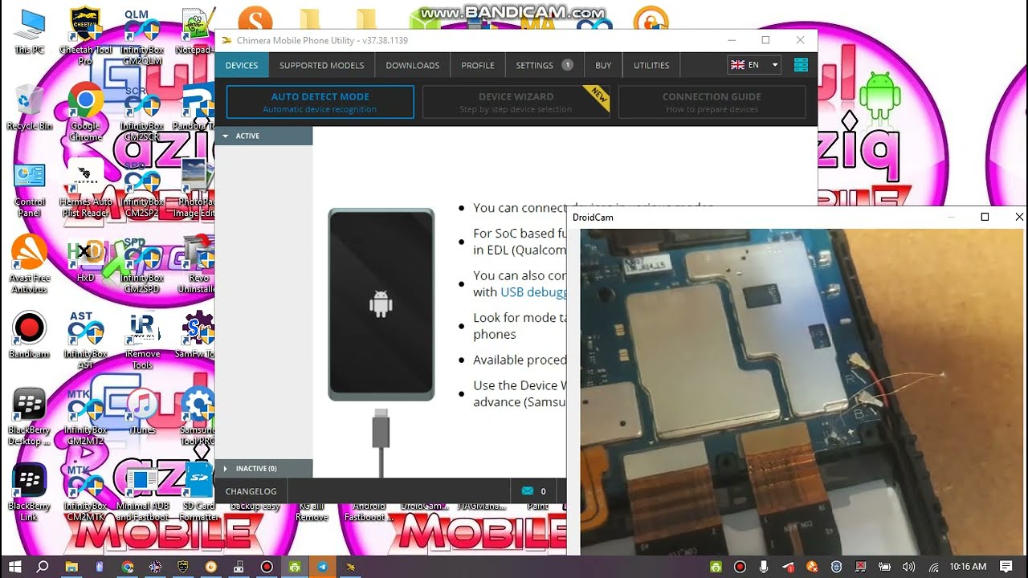Open the EN language dropdown

point(754,65)
